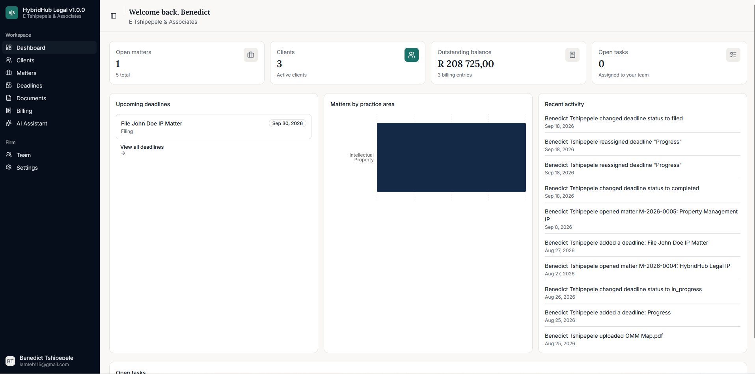Open the File John Doe IP Matter deadline

coord(214,127)
